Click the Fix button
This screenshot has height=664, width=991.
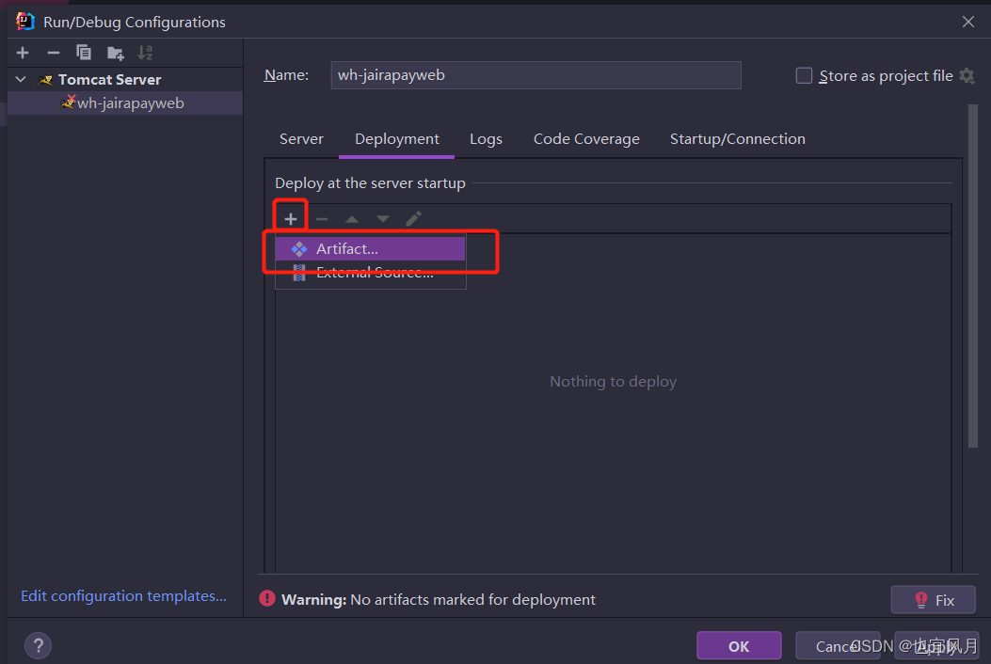click(x=933, y=599)
